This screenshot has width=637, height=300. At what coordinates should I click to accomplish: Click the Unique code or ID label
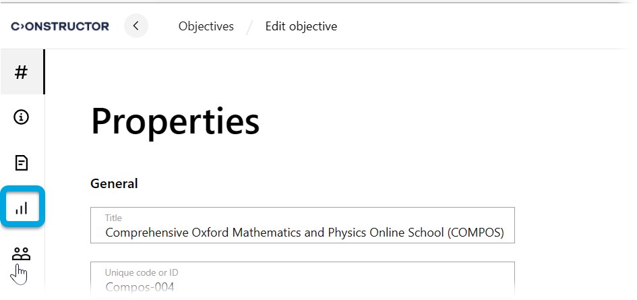[x=141, y=273]
